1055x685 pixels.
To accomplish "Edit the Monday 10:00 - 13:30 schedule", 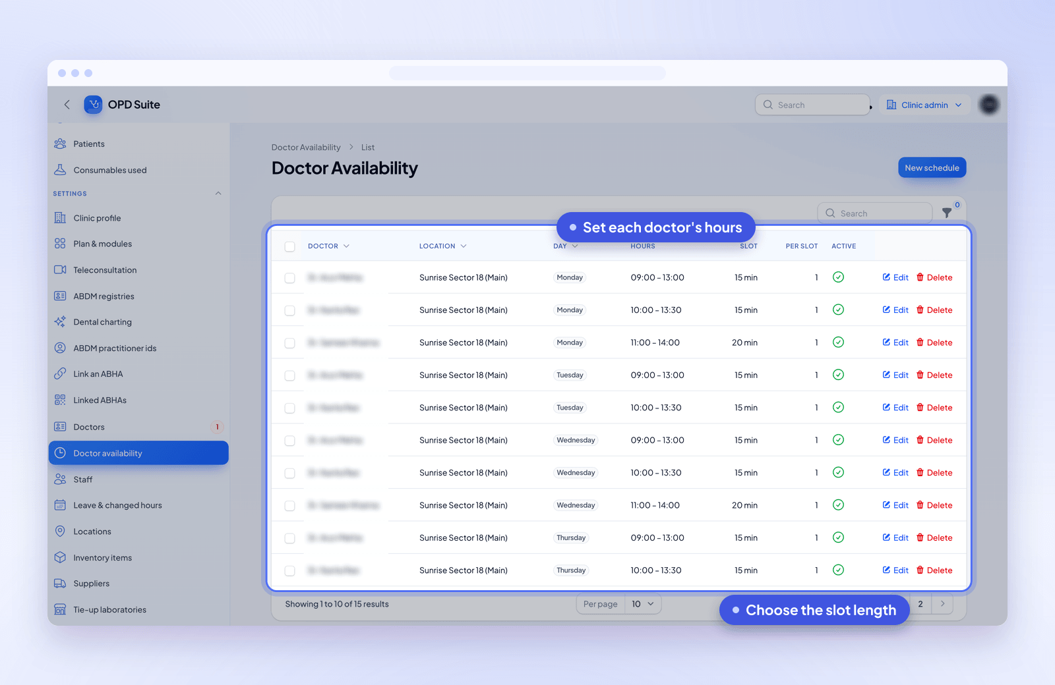I will click(x=895, y=310).
